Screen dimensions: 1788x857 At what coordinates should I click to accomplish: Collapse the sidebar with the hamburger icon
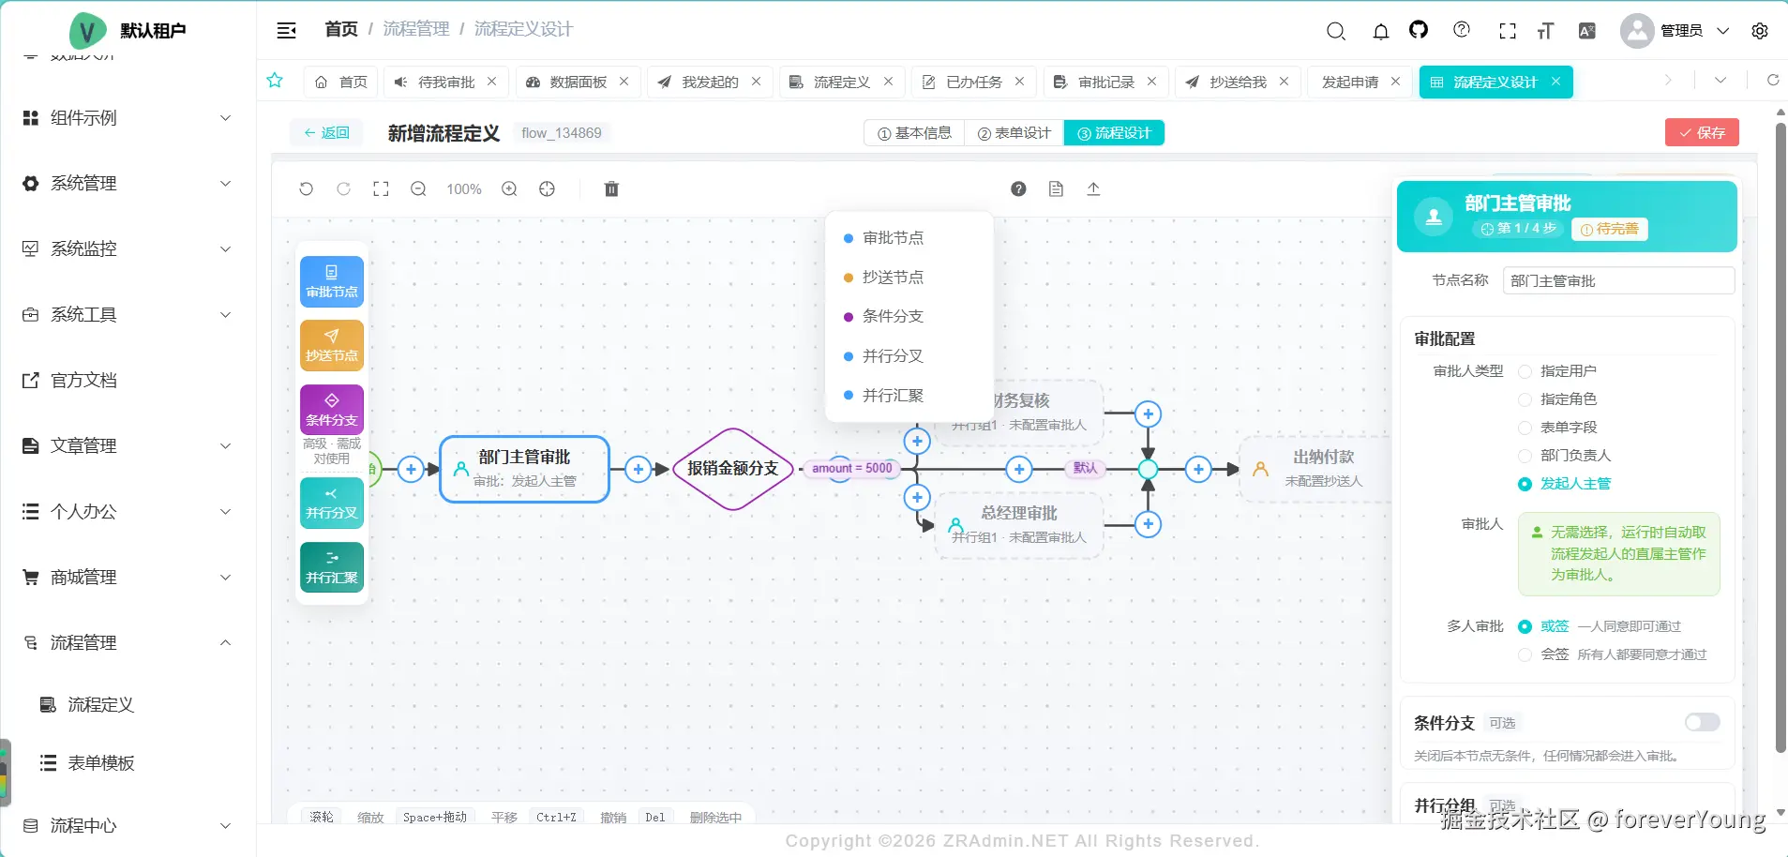(x=287, y=31)
